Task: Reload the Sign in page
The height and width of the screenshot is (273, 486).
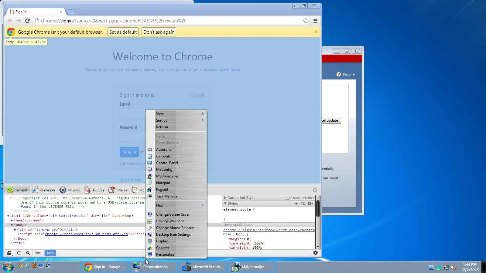Action: pyautogui.click(x=27, y=21)
